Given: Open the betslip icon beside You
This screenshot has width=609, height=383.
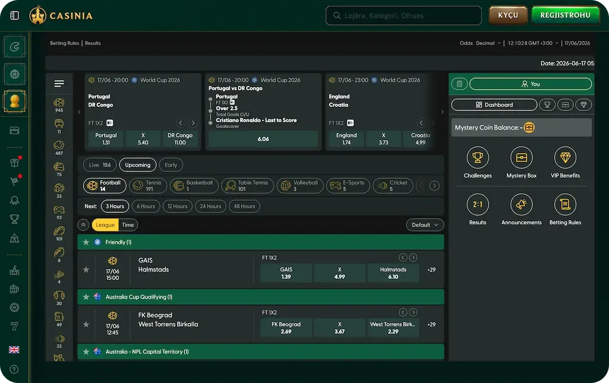Looking at the screenshot, I should point(460,84).
